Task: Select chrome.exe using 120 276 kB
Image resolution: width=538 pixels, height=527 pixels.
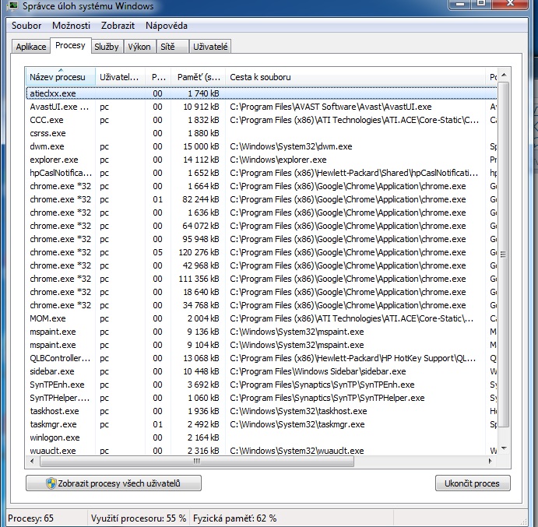Action: click(262, 252)
